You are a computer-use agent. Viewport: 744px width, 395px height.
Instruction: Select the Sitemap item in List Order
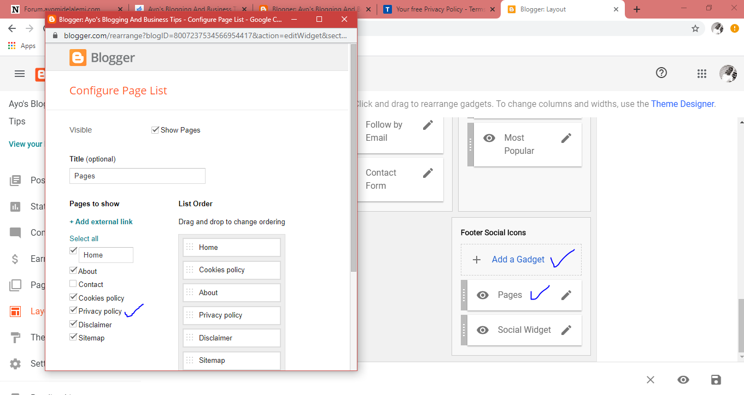(232, 360)
